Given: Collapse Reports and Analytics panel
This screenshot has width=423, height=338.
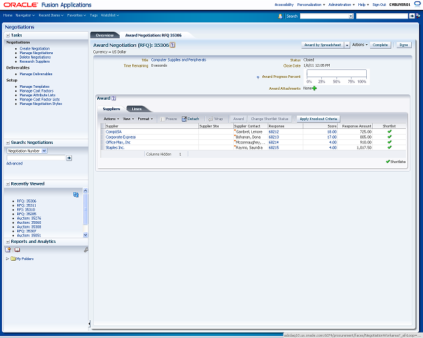Looking at the screenshot, I should [x=8, y=242].
